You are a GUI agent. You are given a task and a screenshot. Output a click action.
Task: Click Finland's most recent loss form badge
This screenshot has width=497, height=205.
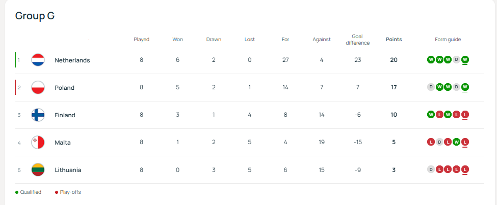coord(465,115)
